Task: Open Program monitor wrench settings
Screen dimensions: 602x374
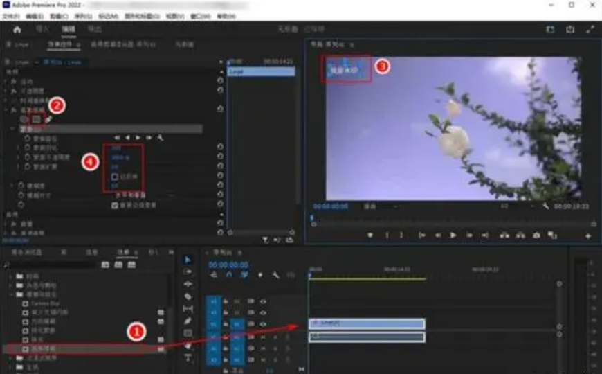Action: 545,206
